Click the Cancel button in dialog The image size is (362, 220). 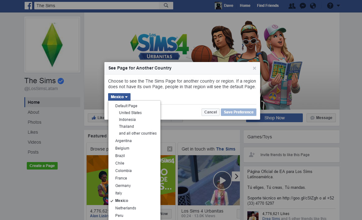211,112
